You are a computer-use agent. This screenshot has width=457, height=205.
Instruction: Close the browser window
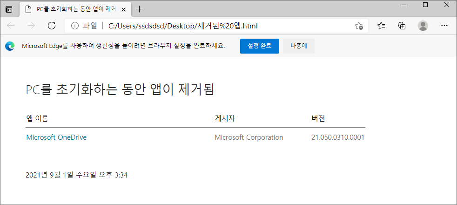[447, 5]
